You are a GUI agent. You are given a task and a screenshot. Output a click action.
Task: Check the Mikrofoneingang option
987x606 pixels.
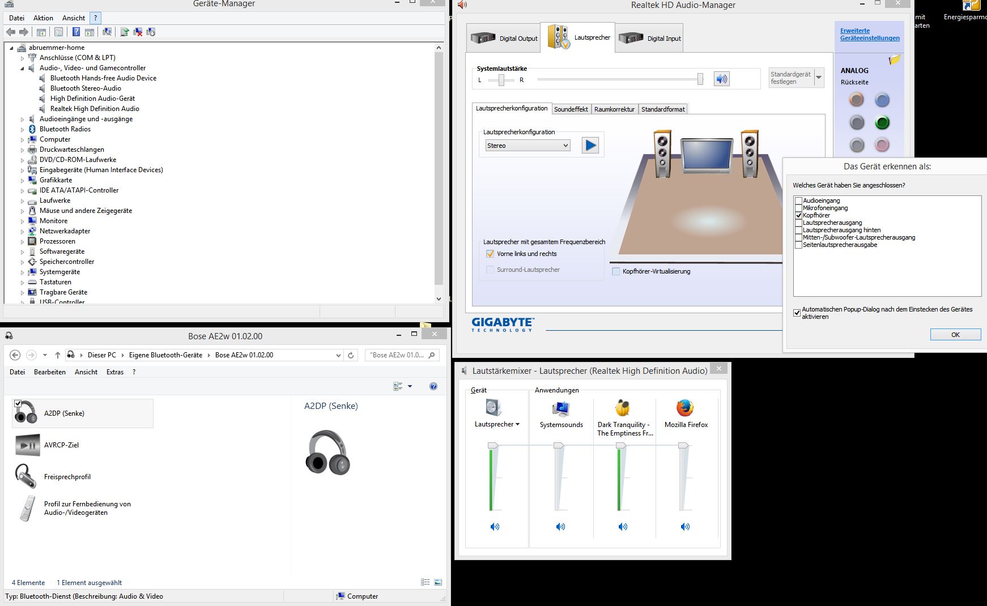tap(798, 208)
